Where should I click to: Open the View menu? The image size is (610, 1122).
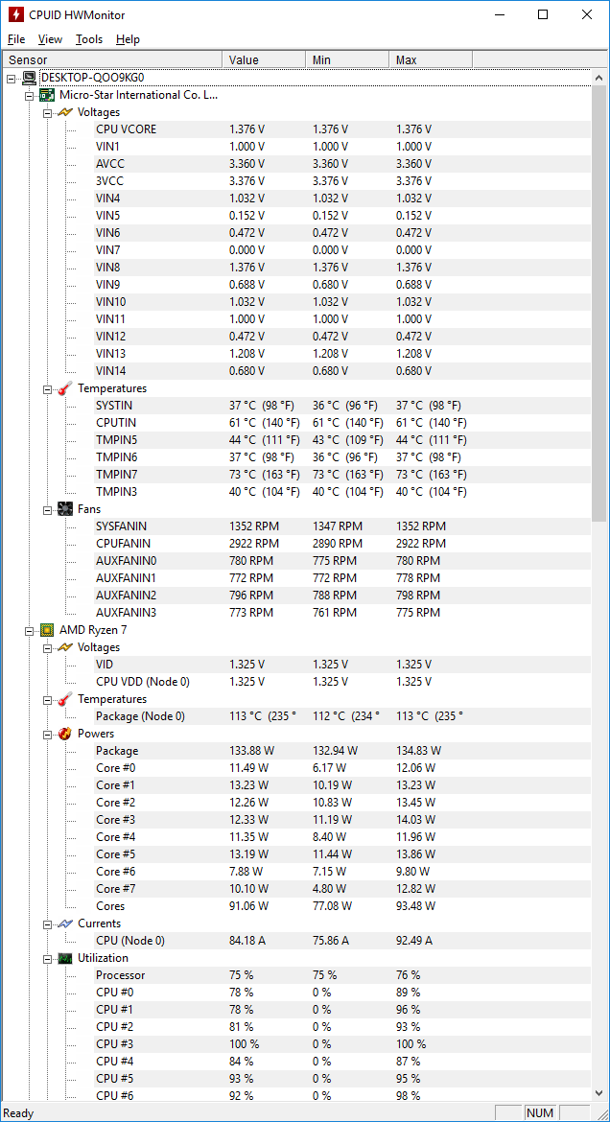click(x=50, y=39)
